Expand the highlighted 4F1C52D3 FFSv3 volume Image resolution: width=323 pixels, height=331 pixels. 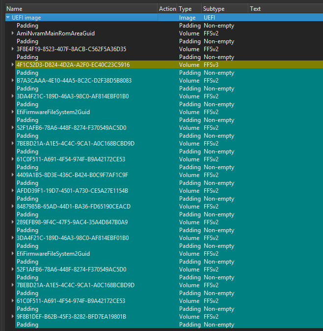(x=13, y=65)
